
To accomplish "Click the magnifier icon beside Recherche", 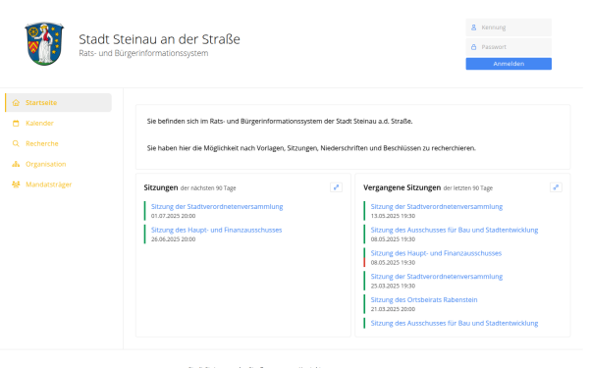I will 16,144.
